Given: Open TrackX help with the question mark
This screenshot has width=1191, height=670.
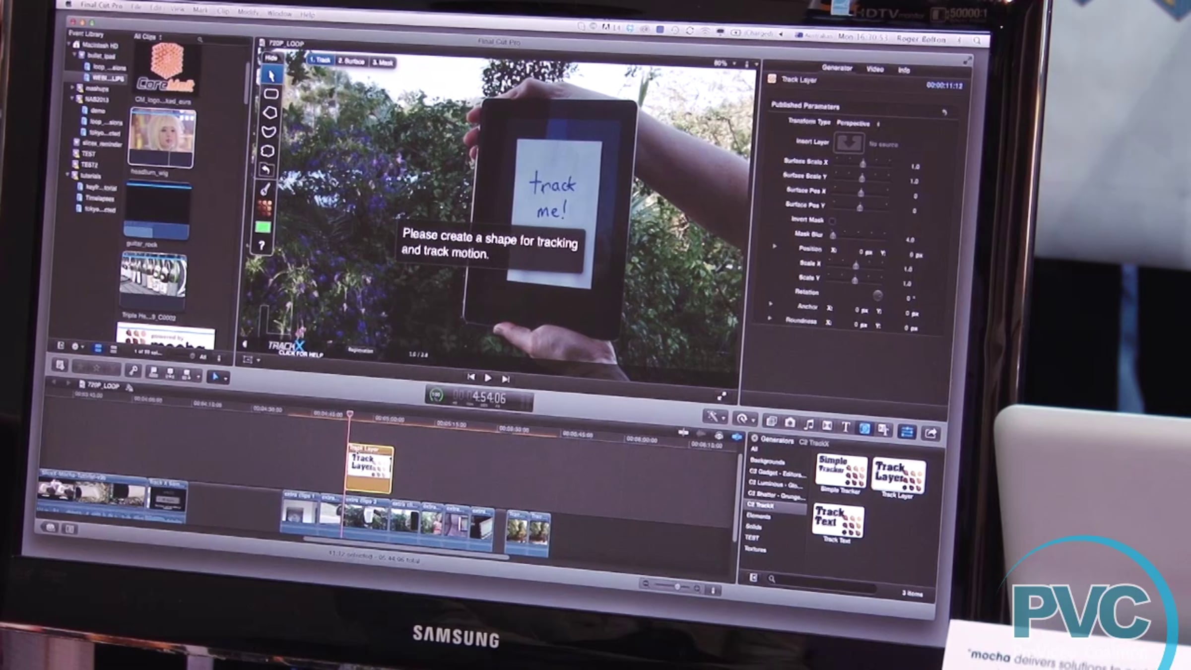Looking at the screenshot, I should pos(262,246).
